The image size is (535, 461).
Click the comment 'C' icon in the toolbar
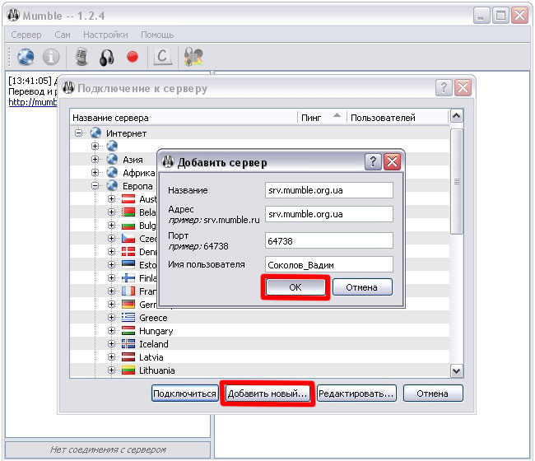pos(163,57)
